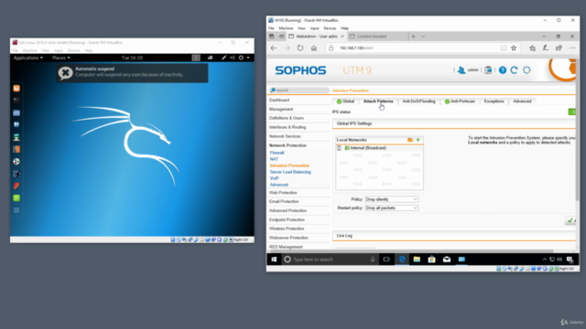Open Restart policy dropdown Drop all packets

click(x=391, y=208)
